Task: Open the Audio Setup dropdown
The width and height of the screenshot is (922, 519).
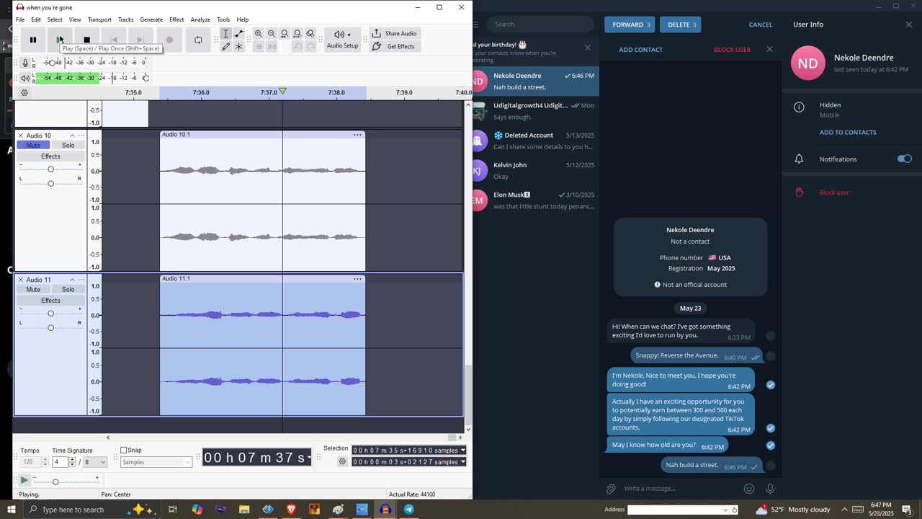Action: click(342, 40)
